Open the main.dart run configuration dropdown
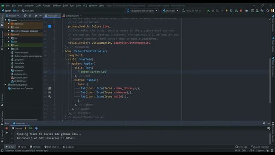 click(x=171, y=11)
